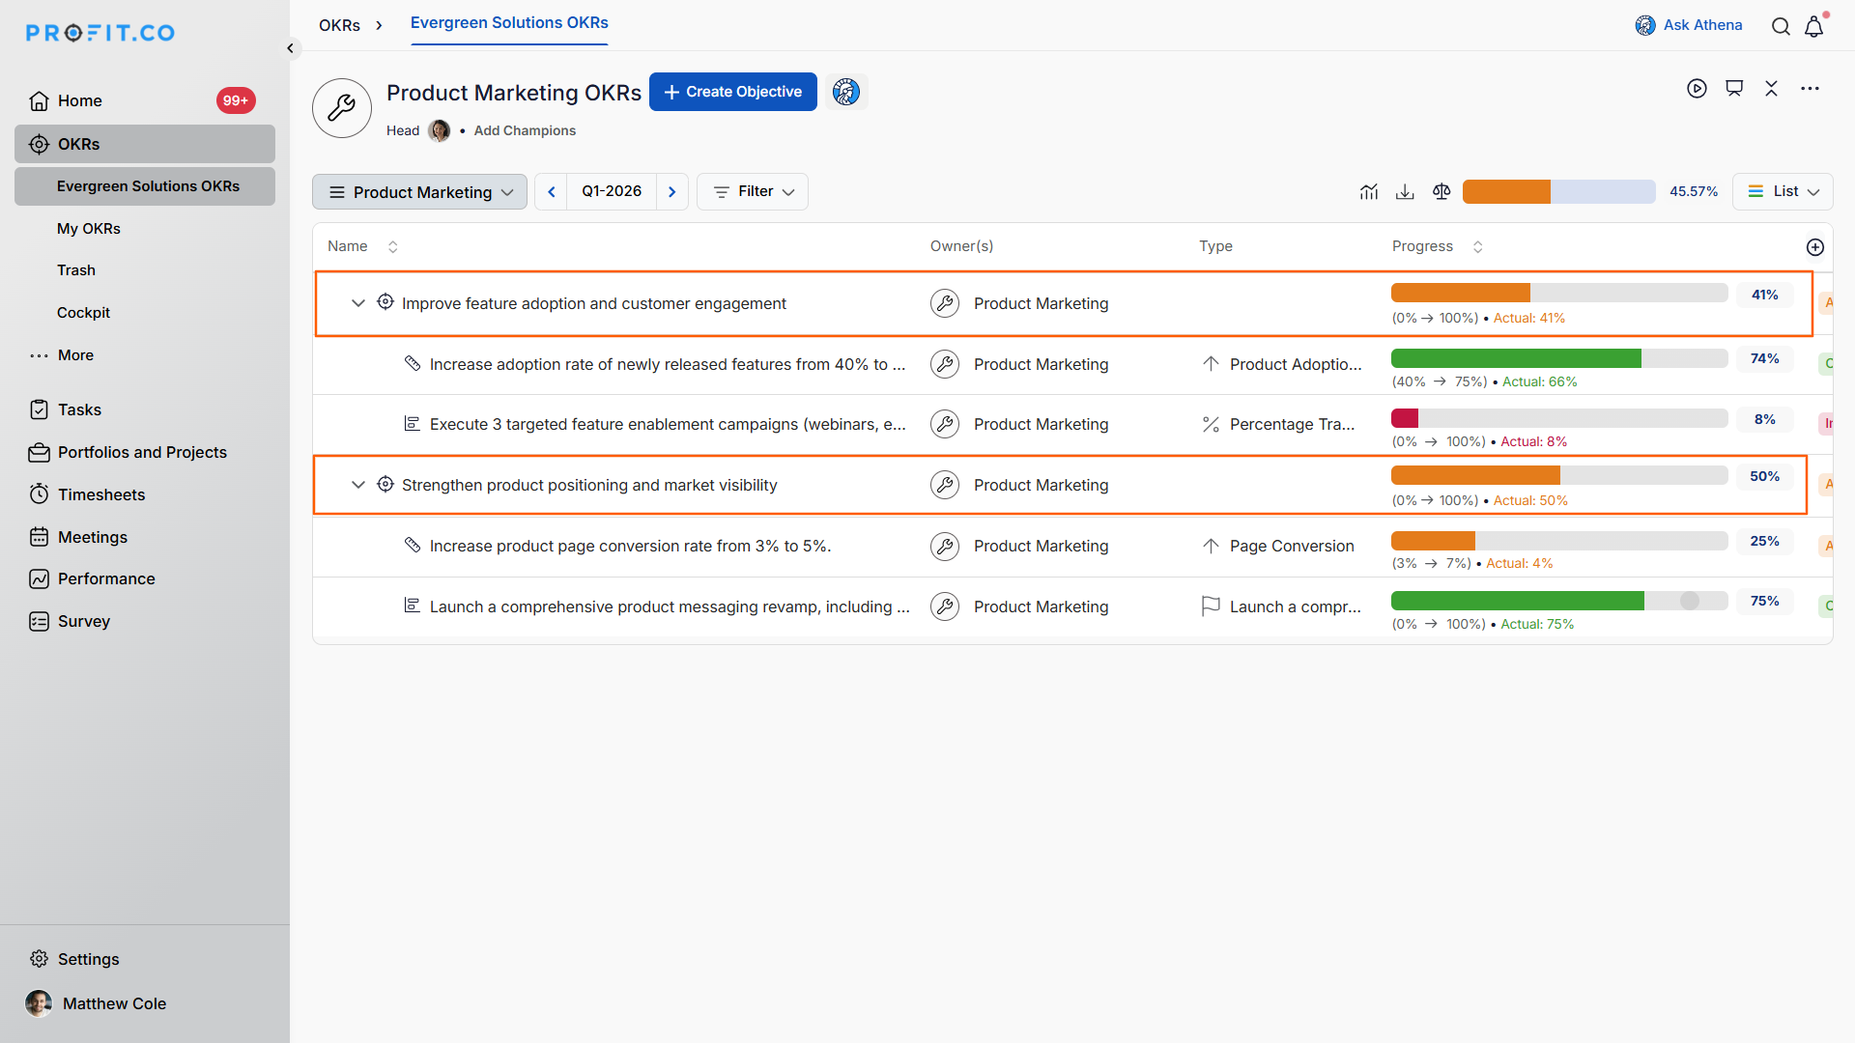
Task: Select OKRs in the sidebar
Action: pos(145,144)
